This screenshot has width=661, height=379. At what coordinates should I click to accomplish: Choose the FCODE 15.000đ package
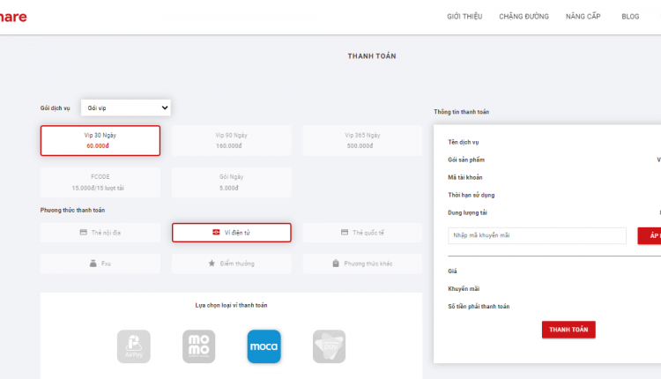pos(100,182)
